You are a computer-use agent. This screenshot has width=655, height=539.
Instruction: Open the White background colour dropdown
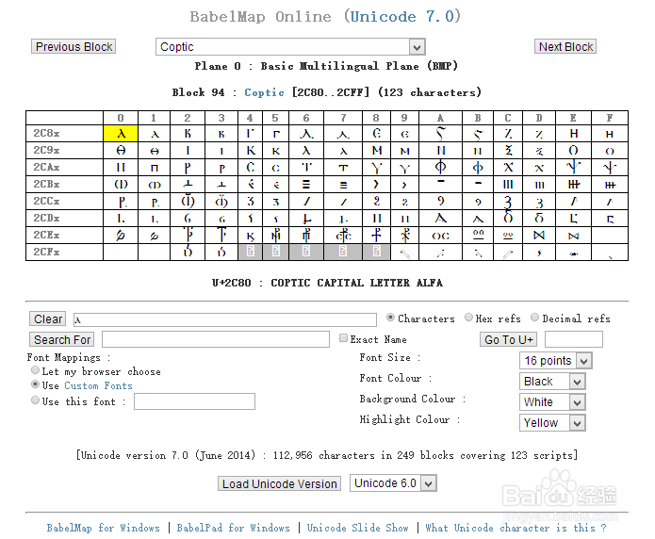click(552, 402)
